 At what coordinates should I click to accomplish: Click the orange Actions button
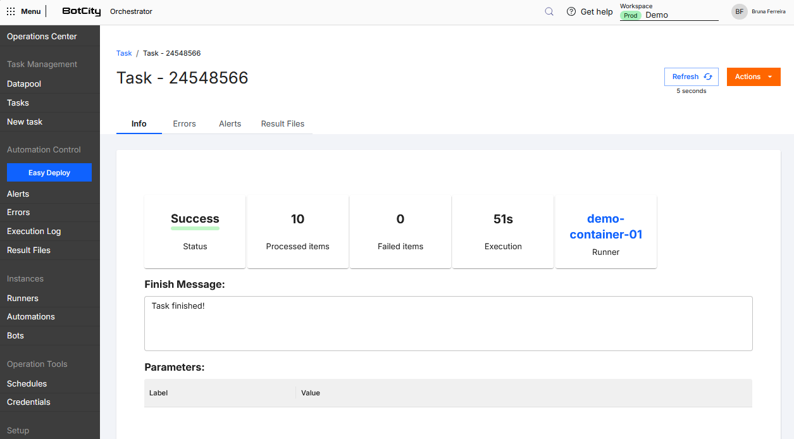(x=754, y=77)
